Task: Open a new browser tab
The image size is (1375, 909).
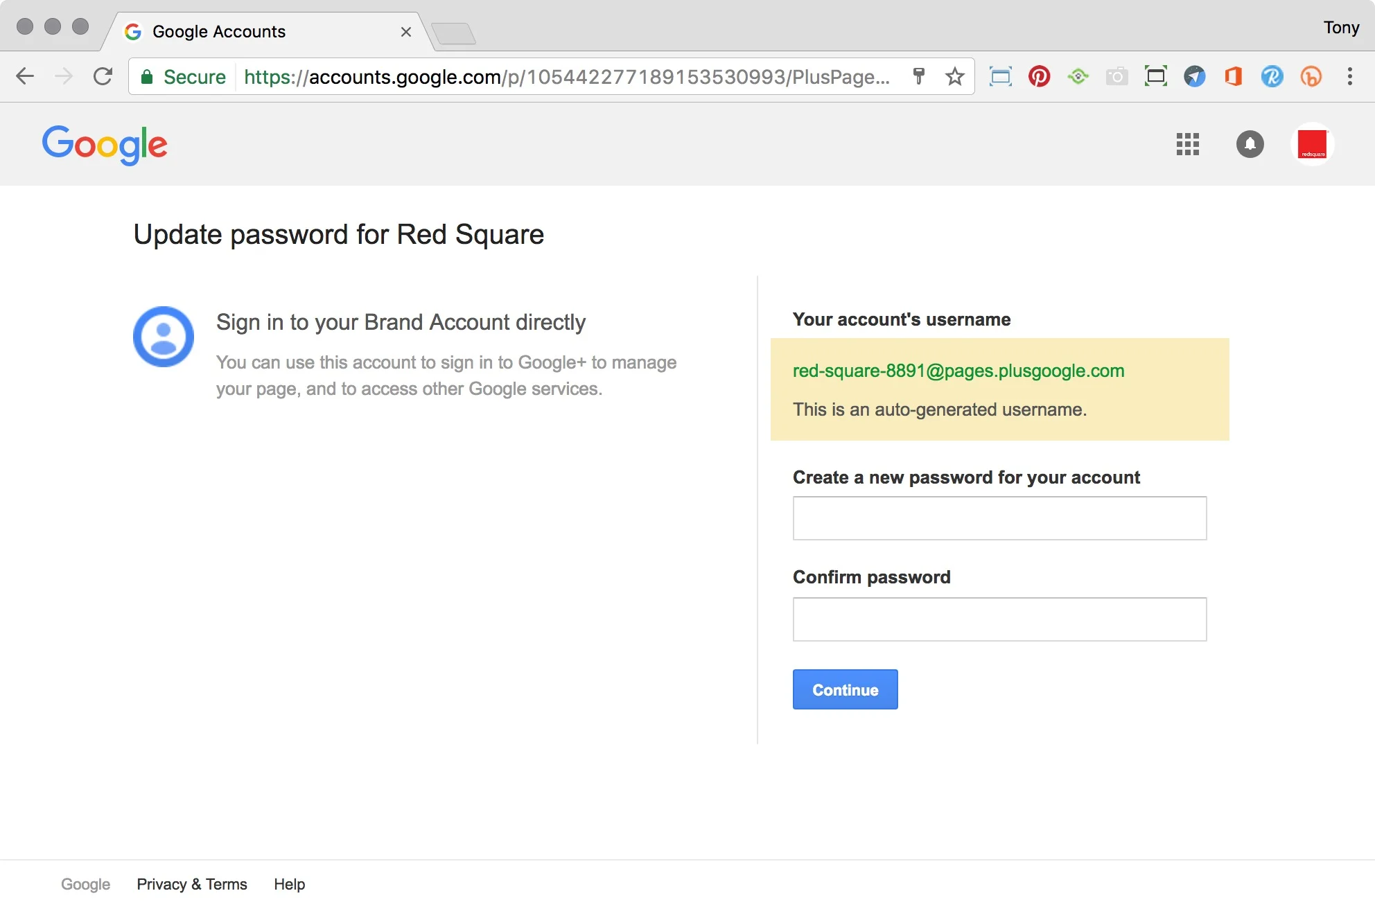Action: (454, 33)
